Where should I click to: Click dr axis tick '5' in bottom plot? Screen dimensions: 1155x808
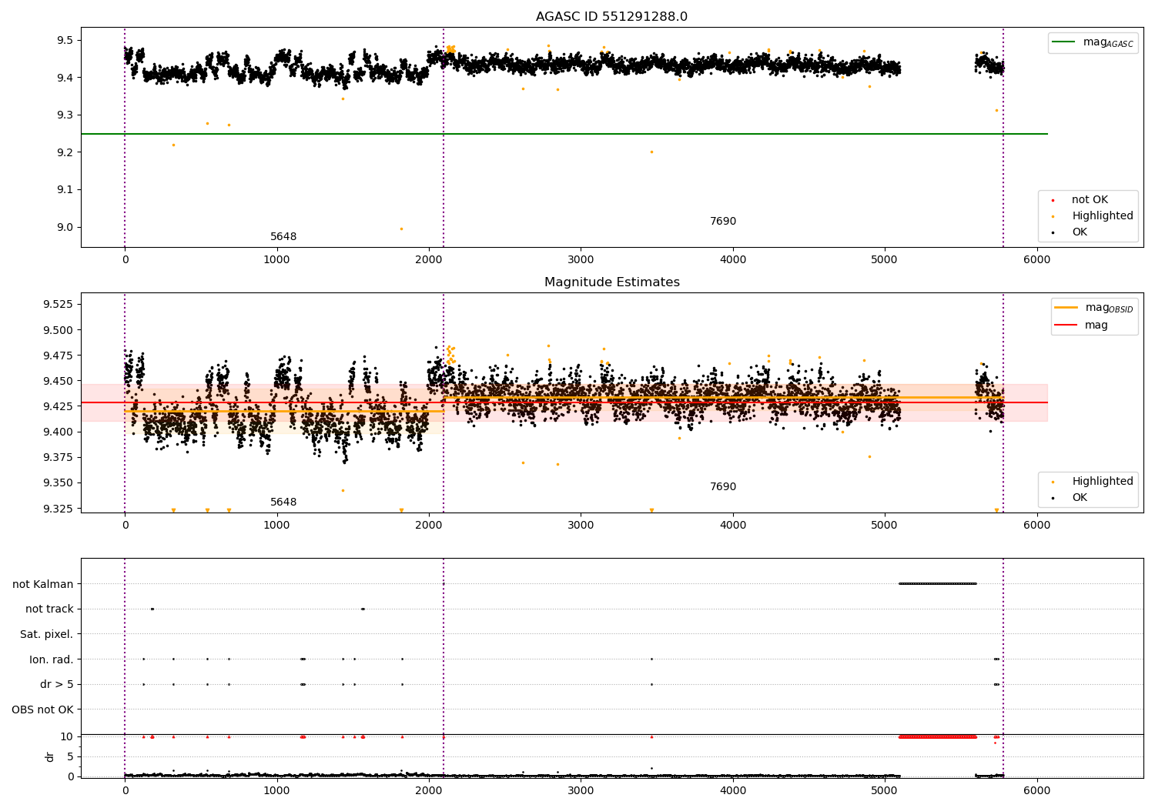70,756
